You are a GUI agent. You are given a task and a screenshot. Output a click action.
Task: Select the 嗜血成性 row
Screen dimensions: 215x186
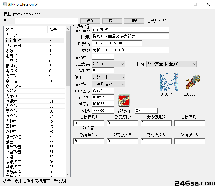pos(34,86)
